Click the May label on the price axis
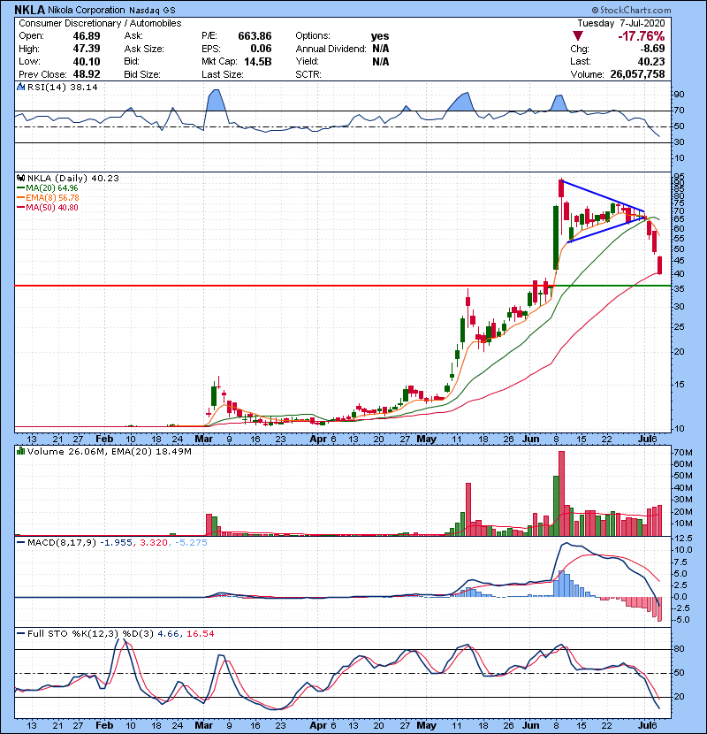This screenshot has height=734, width=707. (x=426, y=439)
